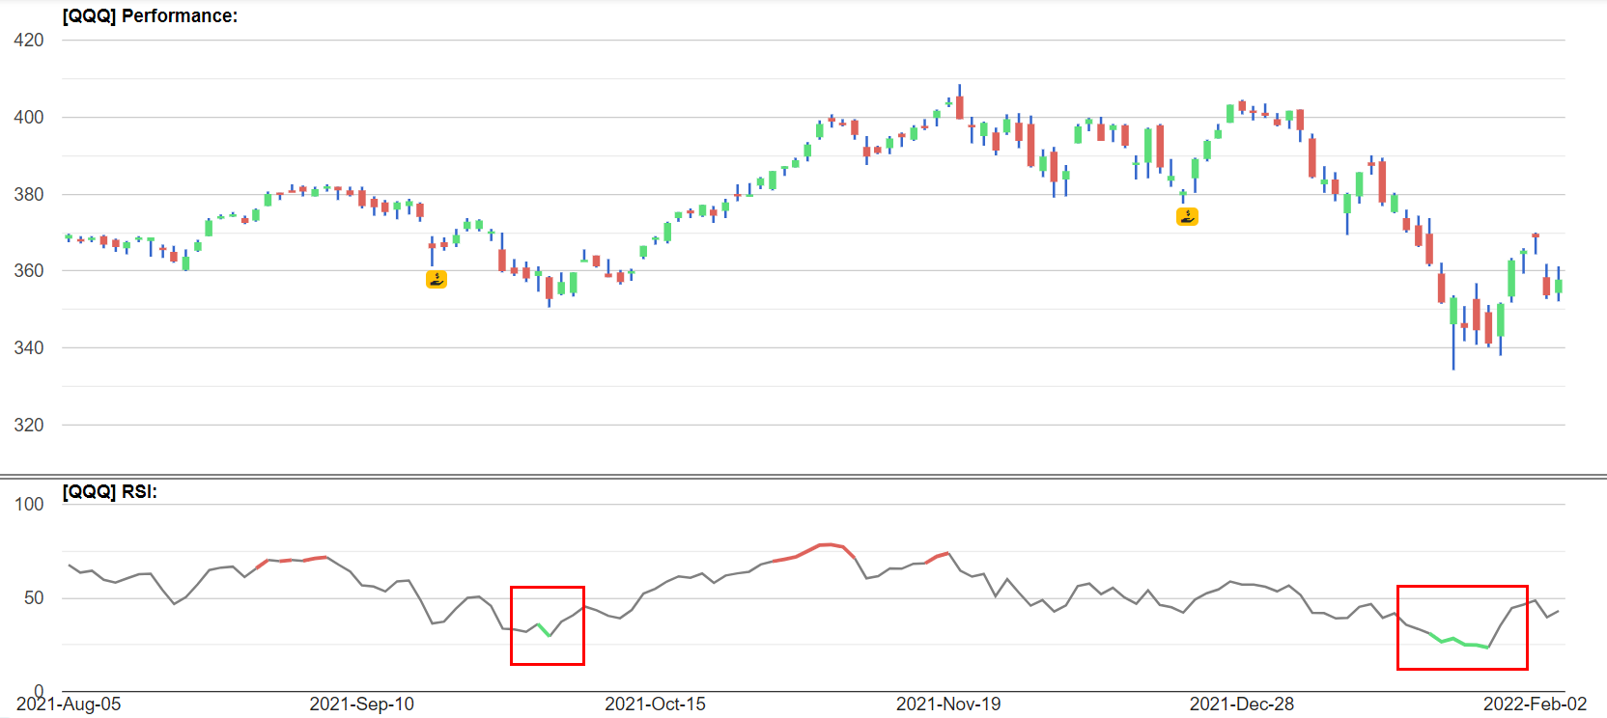Click the 2022-Feb-02 date label
1607x718 pixels.
pos(1535,704)
